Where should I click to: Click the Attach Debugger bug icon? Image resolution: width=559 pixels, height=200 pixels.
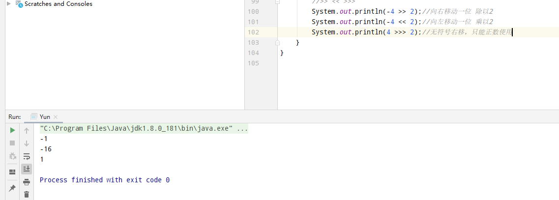tap(12, 156)
